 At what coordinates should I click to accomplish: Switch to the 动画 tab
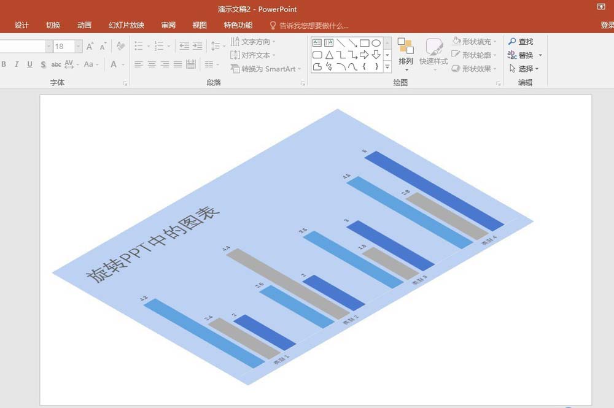(x=85, y=25)
